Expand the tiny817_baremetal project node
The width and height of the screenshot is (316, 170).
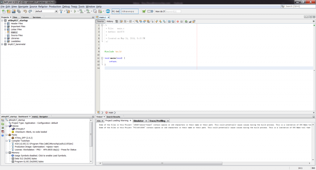(2, 44)
